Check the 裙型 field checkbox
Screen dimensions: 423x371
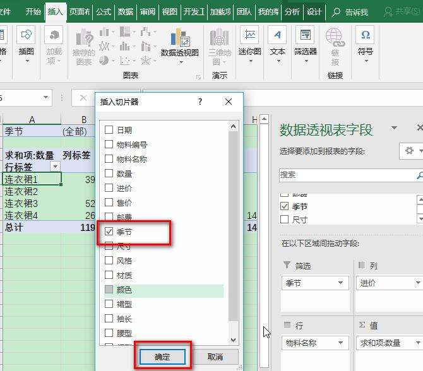[109, 304]
